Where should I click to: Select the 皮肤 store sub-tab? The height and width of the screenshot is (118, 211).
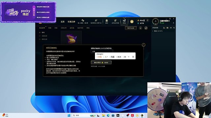56,28
